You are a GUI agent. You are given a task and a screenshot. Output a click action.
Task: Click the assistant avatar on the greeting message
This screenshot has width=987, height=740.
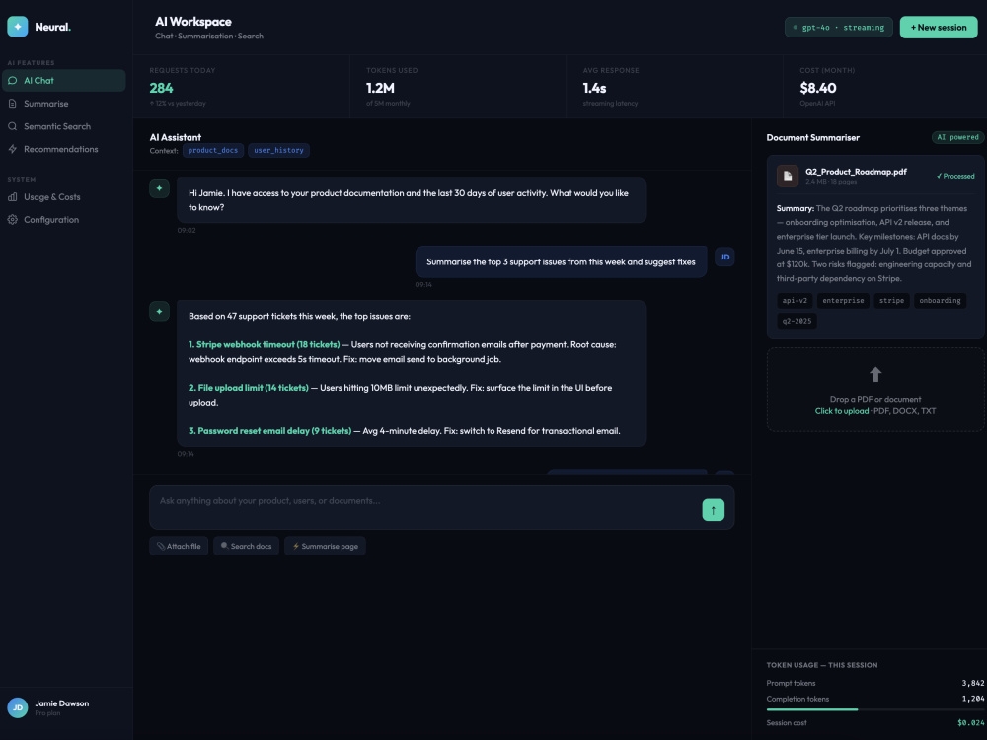tap(159, 188)
